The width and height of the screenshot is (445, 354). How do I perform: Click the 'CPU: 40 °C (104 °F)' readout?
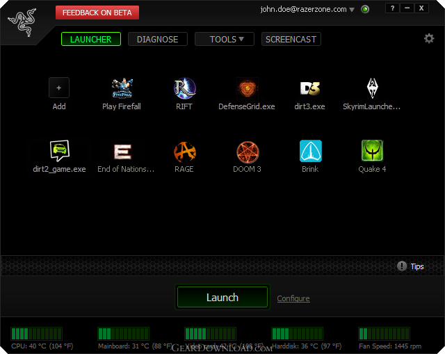click(x=42, y=346)
